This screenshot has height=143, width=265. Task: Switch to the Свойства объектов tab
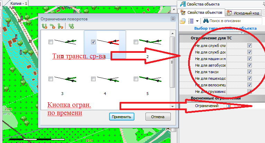pos(202,13)
